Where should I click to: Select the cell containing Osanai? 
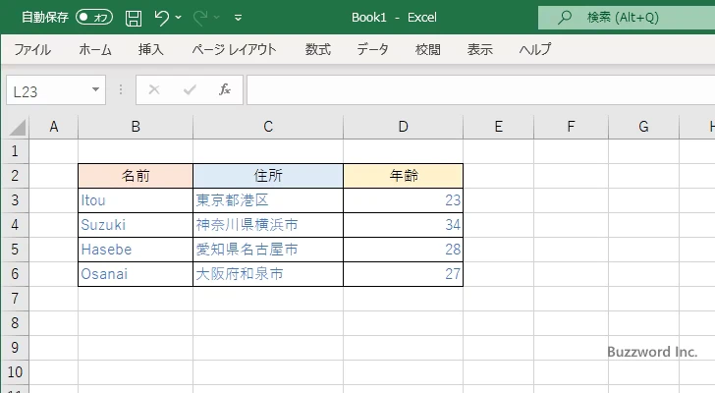click(x=136, y=274)
